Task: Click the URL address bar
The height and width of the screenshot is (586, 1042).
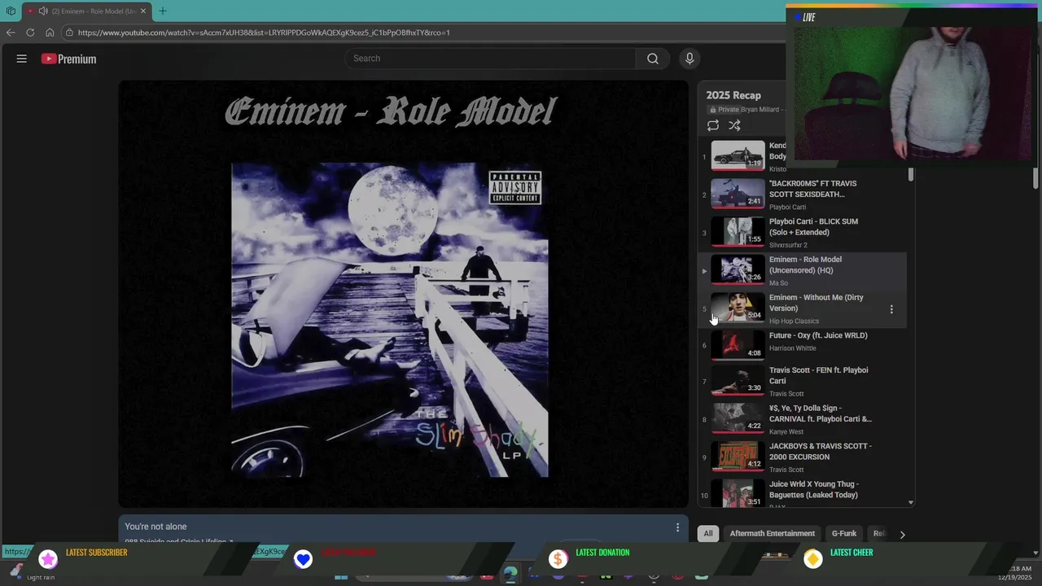Action: (x=423, y=33)
